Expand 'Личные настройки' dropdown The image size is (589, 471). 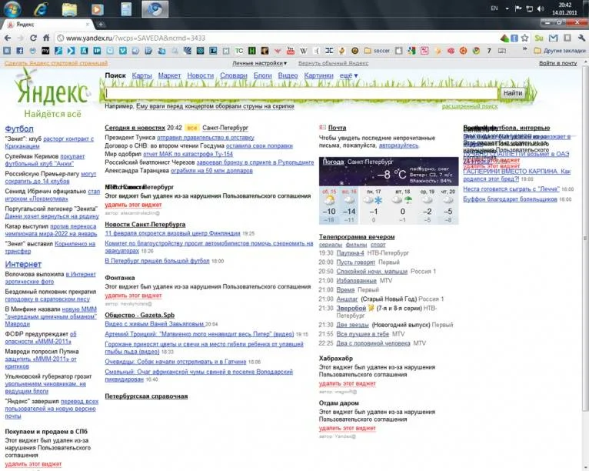259,63
